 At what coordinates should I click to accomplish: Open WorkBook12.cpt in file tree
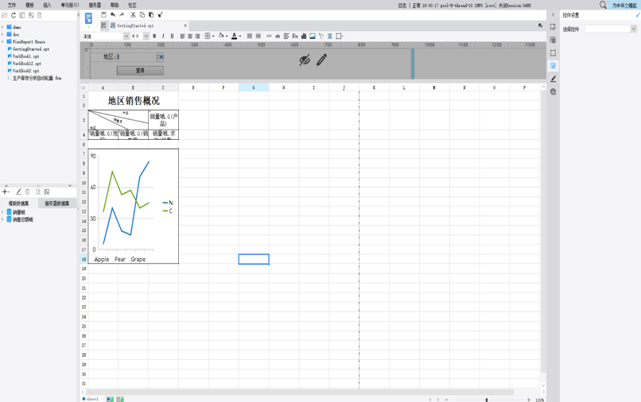pyautogui.click(x=25, y=64)
